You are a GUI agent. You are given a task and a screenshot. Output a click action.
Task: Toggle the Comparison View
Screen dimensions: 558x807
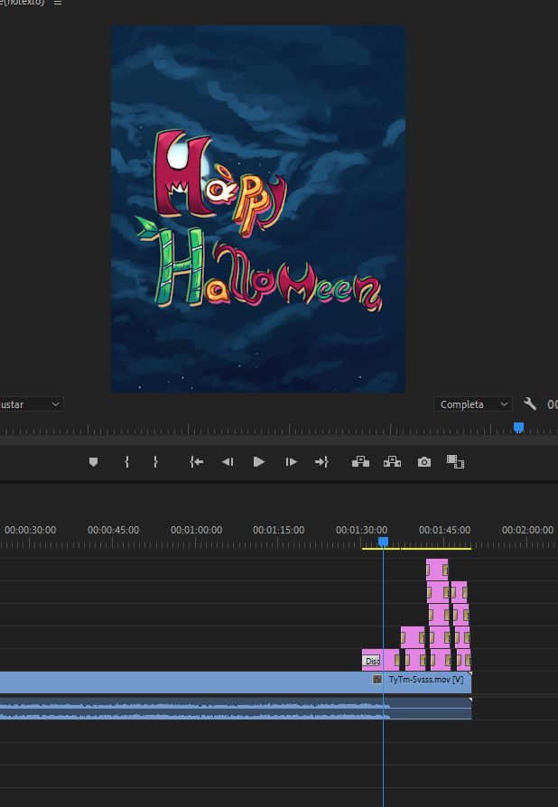455,462
